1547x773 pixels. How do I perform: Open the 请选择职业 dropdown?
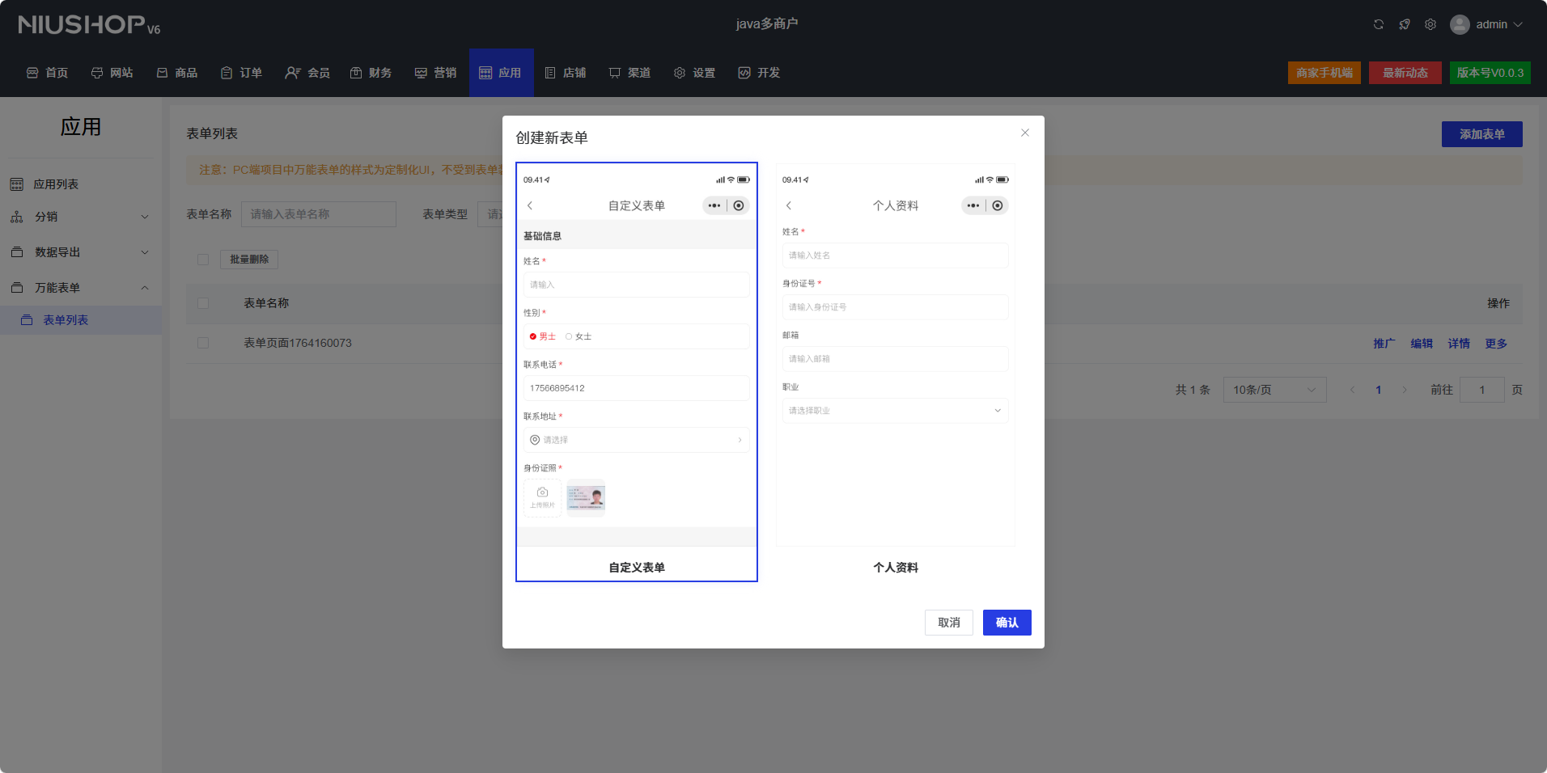895,411
